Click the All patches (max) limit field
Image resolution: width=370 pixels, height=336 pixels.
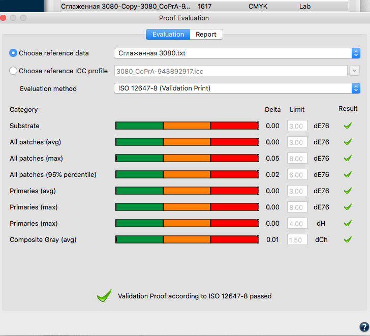pos(297,158)
